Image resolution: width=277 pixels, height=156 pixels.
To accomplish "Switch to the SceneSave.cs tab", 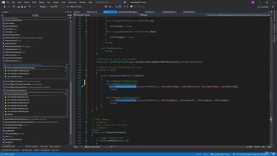I will (150, 12).
